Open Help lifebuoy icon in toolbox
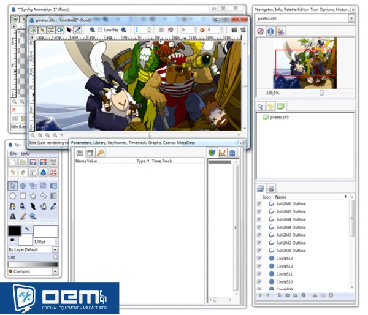 53,173
